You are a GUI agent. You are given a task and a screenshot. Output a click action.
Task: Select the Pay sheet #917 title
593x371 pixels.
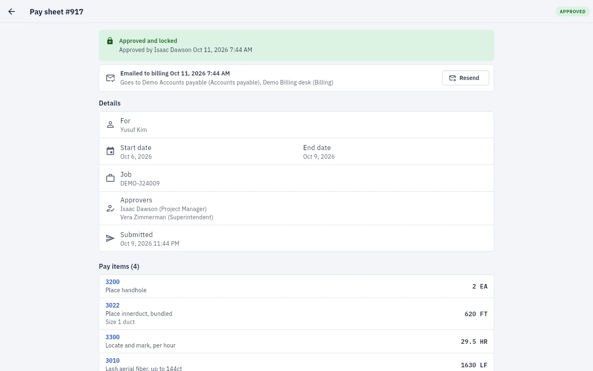tap(56, 12)
